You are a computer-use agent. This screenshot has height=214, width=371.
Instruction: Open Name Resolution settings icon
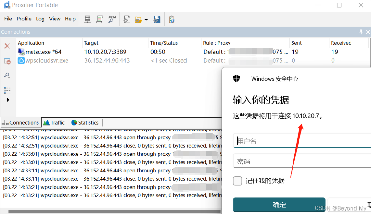[112, 20]
